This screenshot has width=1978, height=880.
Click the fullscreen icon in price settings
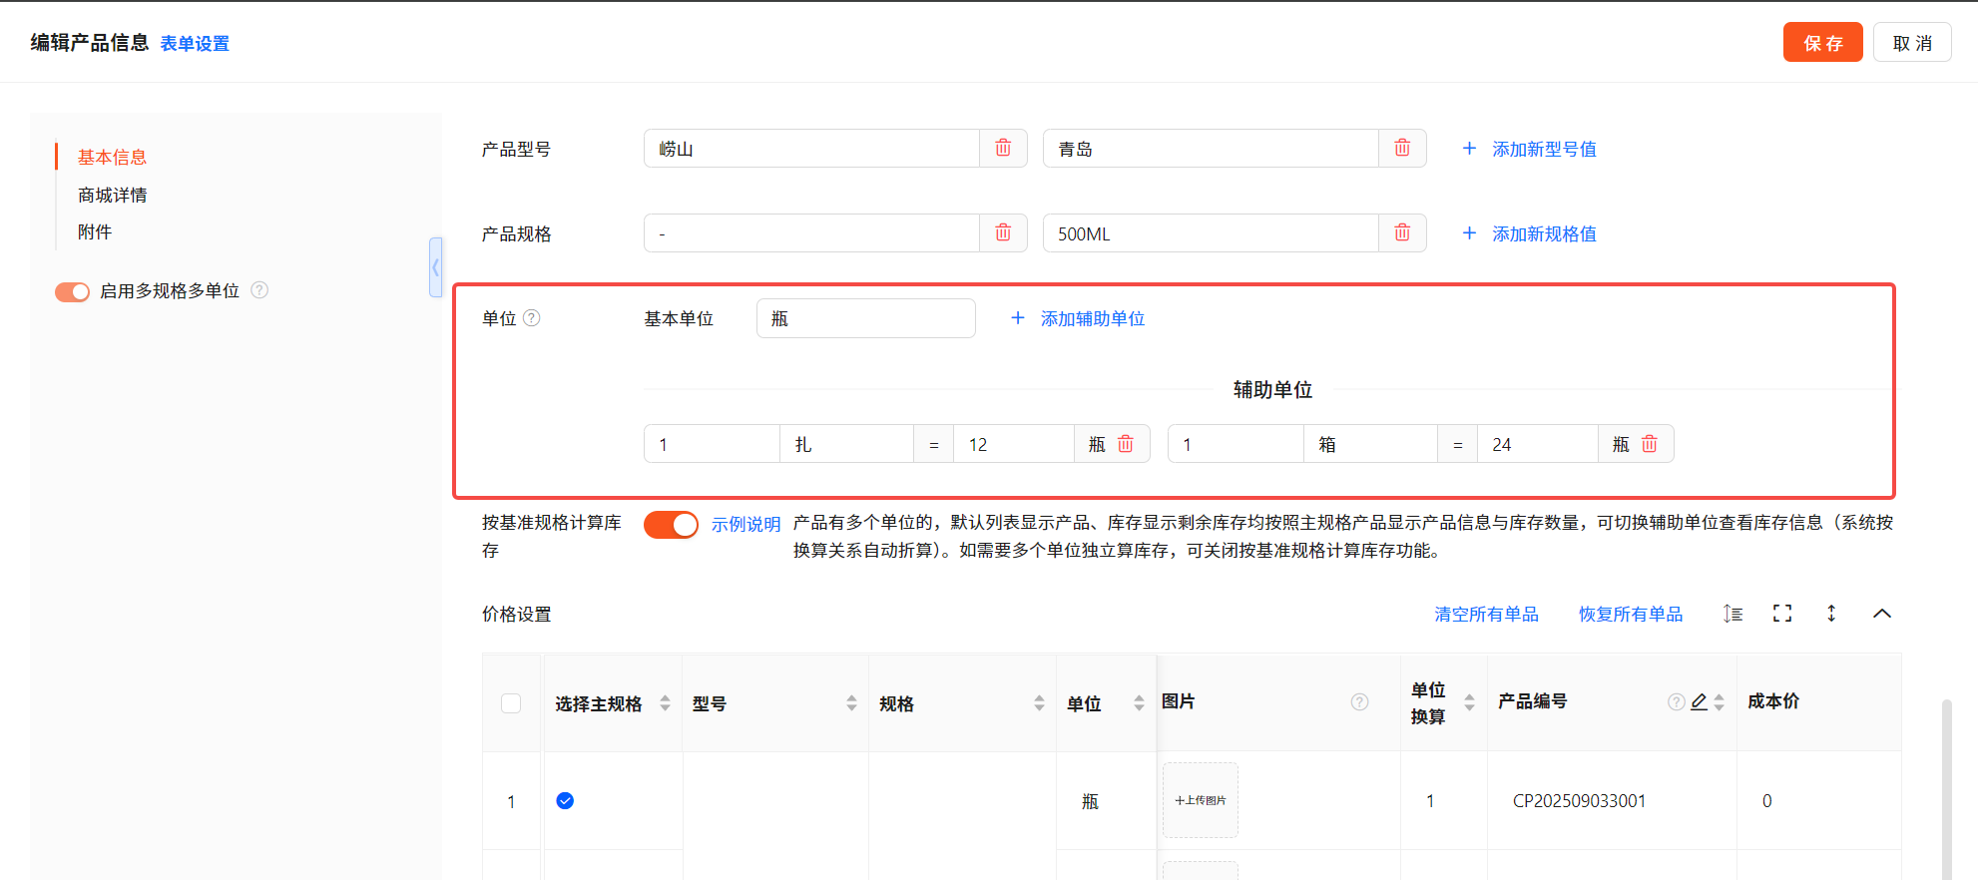[1782, 614]
